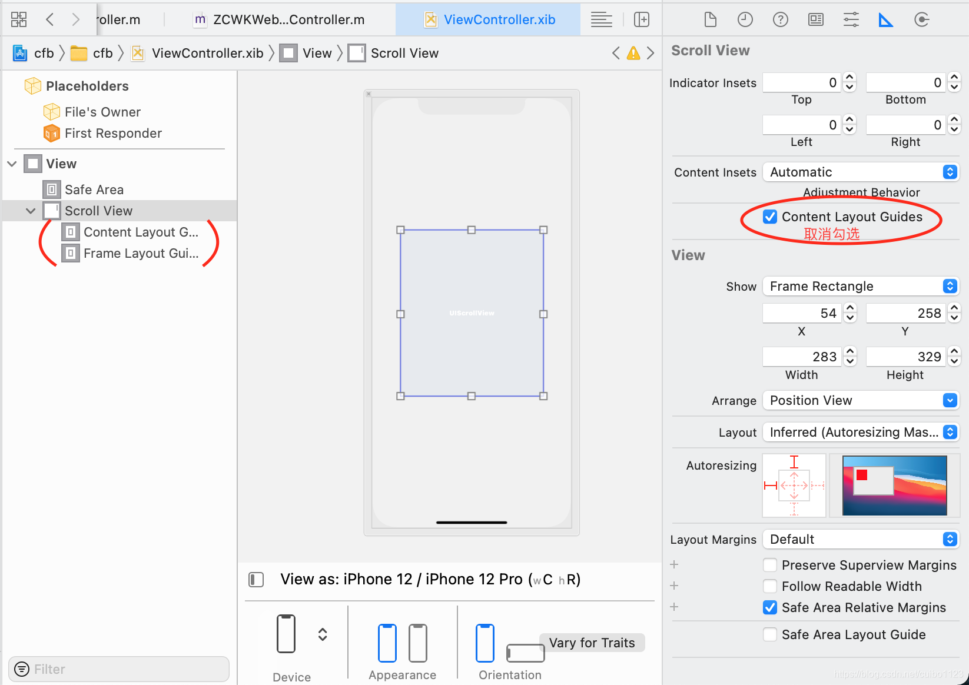
Task: Click the filter icon in outline
Action: 22,669
